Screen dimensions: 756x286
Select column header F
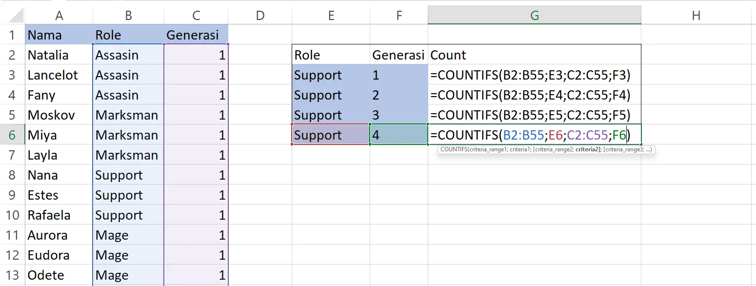(x=399, y=15)
